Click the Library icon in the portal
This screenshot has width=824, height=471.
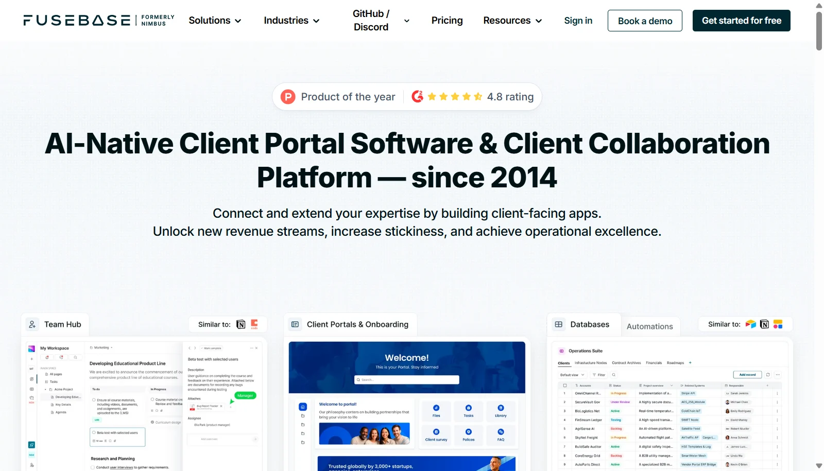501,408
